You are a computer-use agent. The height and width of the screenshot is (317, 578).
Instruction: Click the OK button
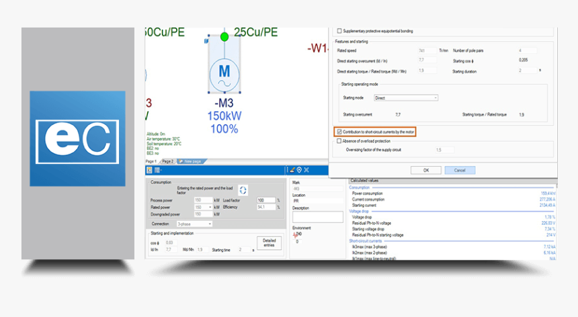[x=425, y=170]
